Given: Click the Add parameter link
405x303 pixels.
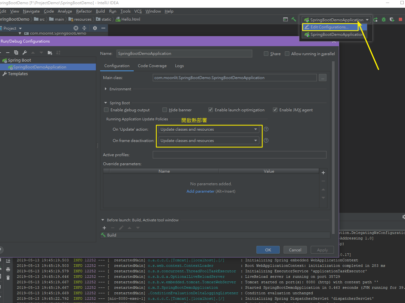Looking at the screenshot, I should pos(200,191).
